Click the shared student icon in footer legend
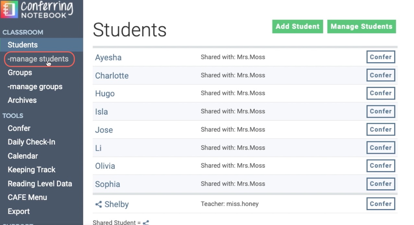The width and height of the screenshot is (414, 225). coord(145,222)
